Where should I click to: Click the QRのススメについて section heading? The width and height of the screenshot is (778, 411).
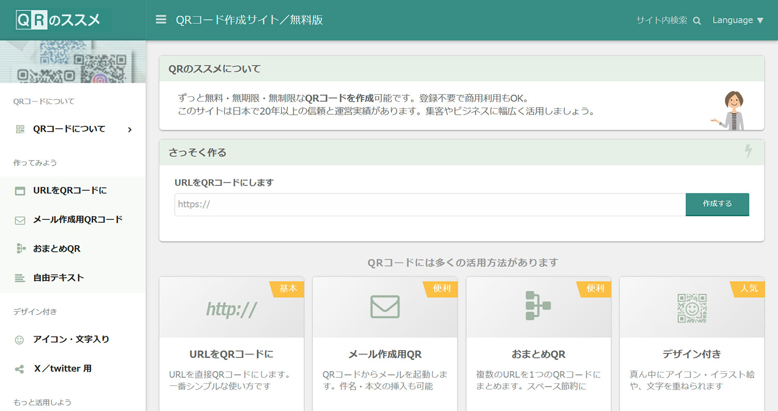pos(214,69)
